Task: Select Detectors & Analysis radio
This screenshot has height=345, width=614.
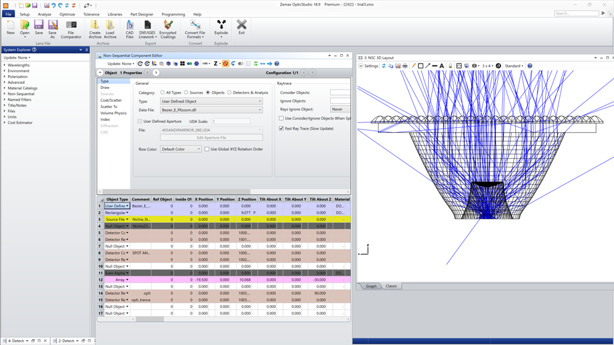Action: pyautogui.click(x=230, y=93)
